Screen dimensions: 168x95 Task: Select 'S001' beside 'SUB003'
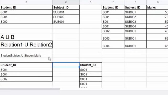(x=113, y=22)
